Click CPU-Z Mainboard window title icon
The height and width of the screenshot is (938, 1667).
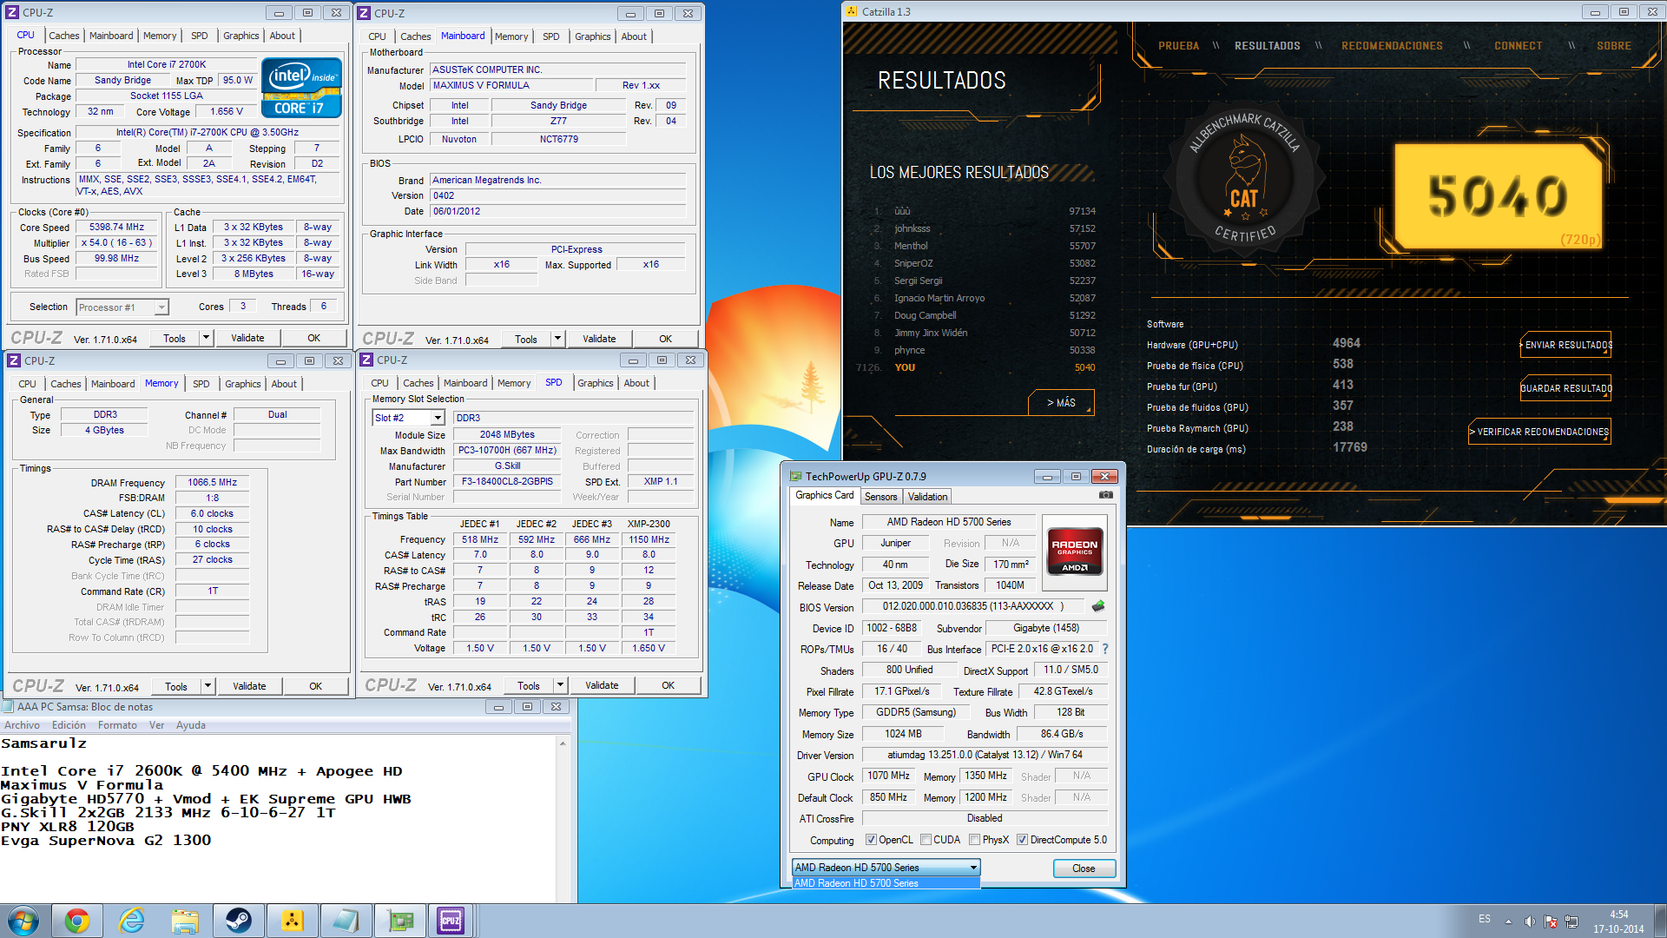click(x=366, y=13)
